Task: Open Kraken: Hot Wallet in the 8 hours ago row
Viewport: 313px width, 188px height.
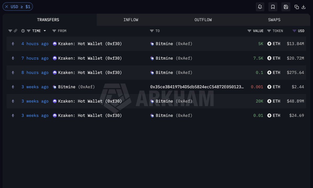Action: 90,72
